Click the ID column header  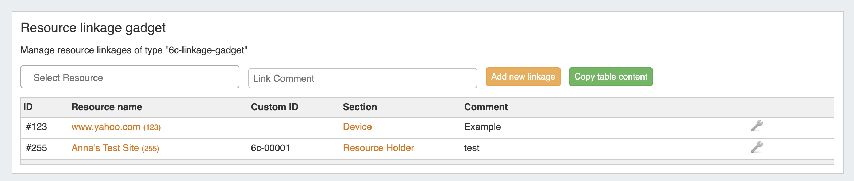pos(28,107)
